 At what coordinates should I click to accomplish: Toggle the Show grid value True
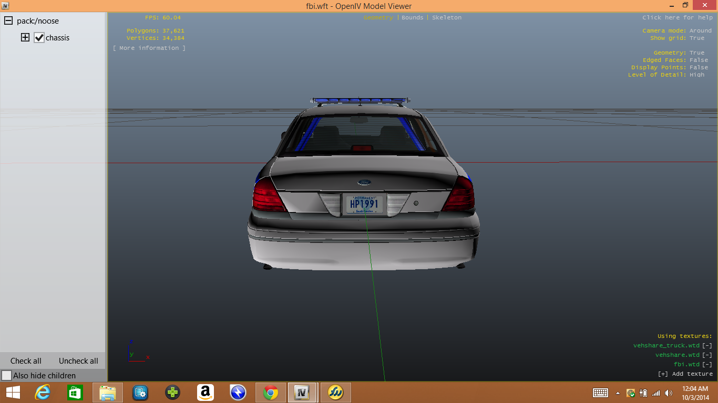tap(697, 38)
